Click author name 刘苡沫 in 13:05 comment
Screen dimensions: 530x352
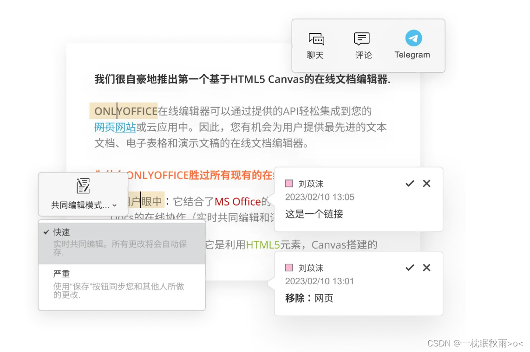click(311, 184)
